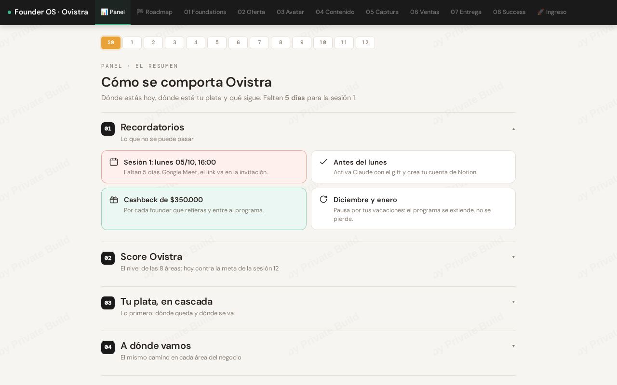Click the calendar icon in Sesión 1 card
Viewport: 617px width, 385px height.
click(x=114, y=162)
